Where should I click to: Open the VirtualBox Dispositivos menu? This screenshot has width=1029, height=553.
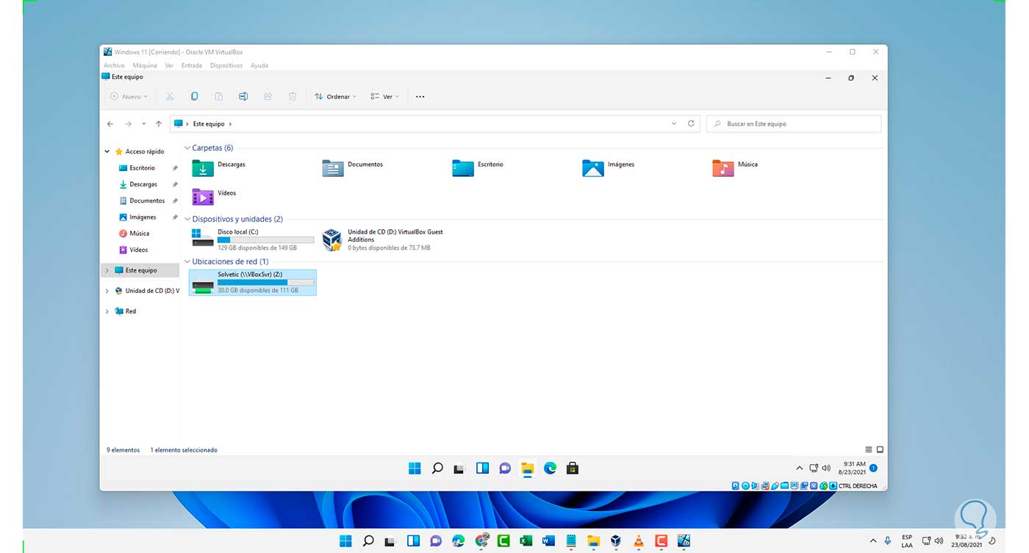(226, 65)
